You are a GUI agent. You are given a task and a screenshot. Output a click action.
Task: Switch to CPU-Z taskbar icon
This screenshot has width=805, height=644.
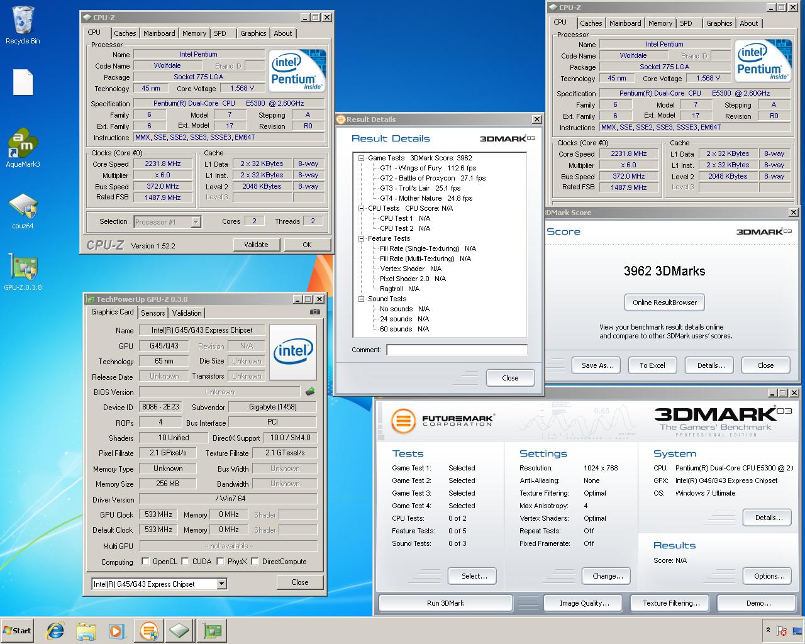pyautogui.click(x=180, y=631)
